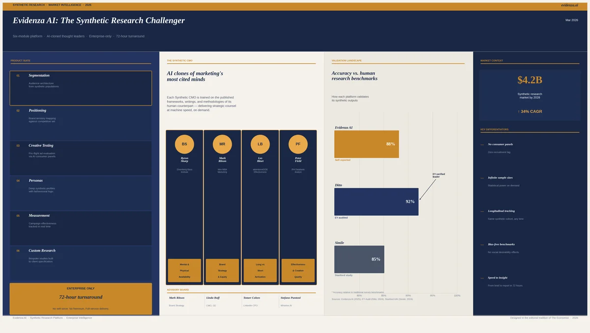Click the 'Key Differentiators' section heading

coord(494,129)
